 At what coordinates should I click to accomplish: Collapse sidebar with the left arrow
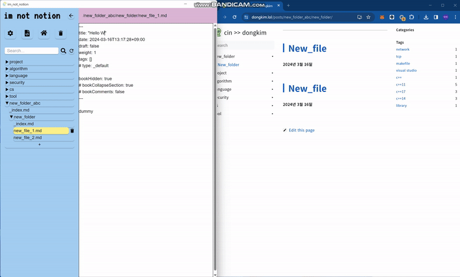[71, 16]
